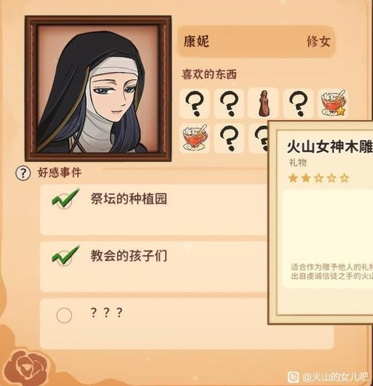Click the wooden goddess statue gift icon

tap(263, 103)
